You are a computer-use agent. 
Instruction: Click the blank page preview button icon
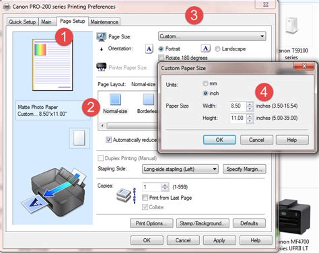click(x=79, y=138)
